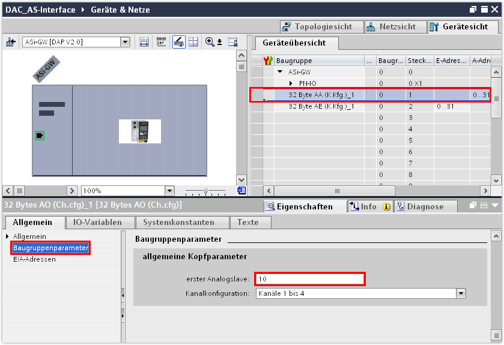This screenshot has height=345, width=504.
Task: Click the erster Analogslave input field
Action: pyautogui.click(x=309, y=279)
